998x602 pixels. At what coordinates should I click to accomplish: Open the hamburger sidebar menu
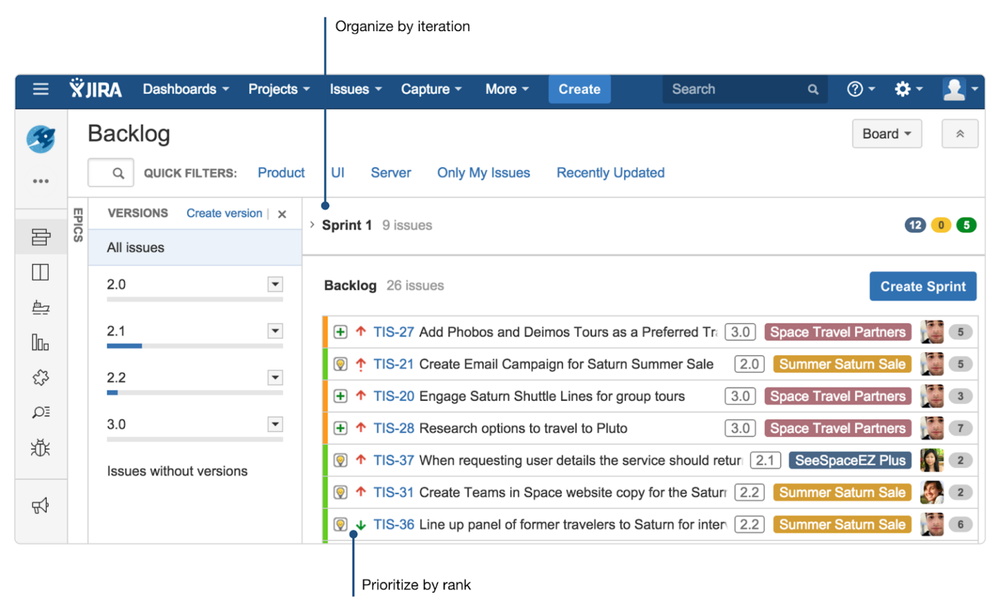(x=40, y=89)
